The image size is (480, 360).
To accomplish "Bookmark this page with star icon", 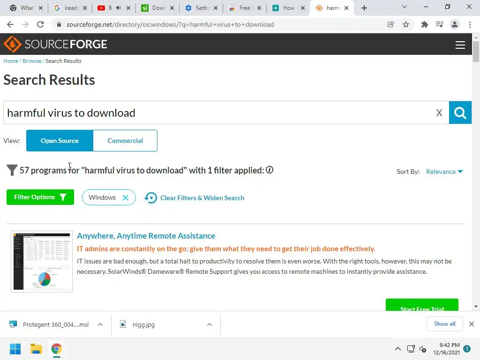I will coord(406,24).
